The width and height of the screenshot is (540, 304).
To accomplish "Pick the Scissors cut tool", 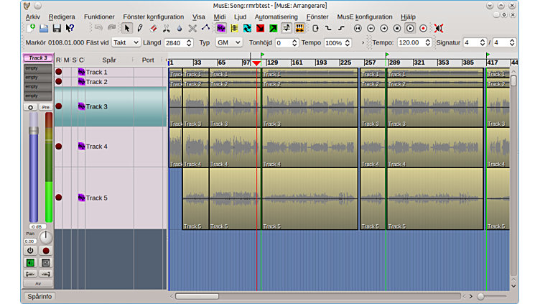I will click(x=167, y=28).
